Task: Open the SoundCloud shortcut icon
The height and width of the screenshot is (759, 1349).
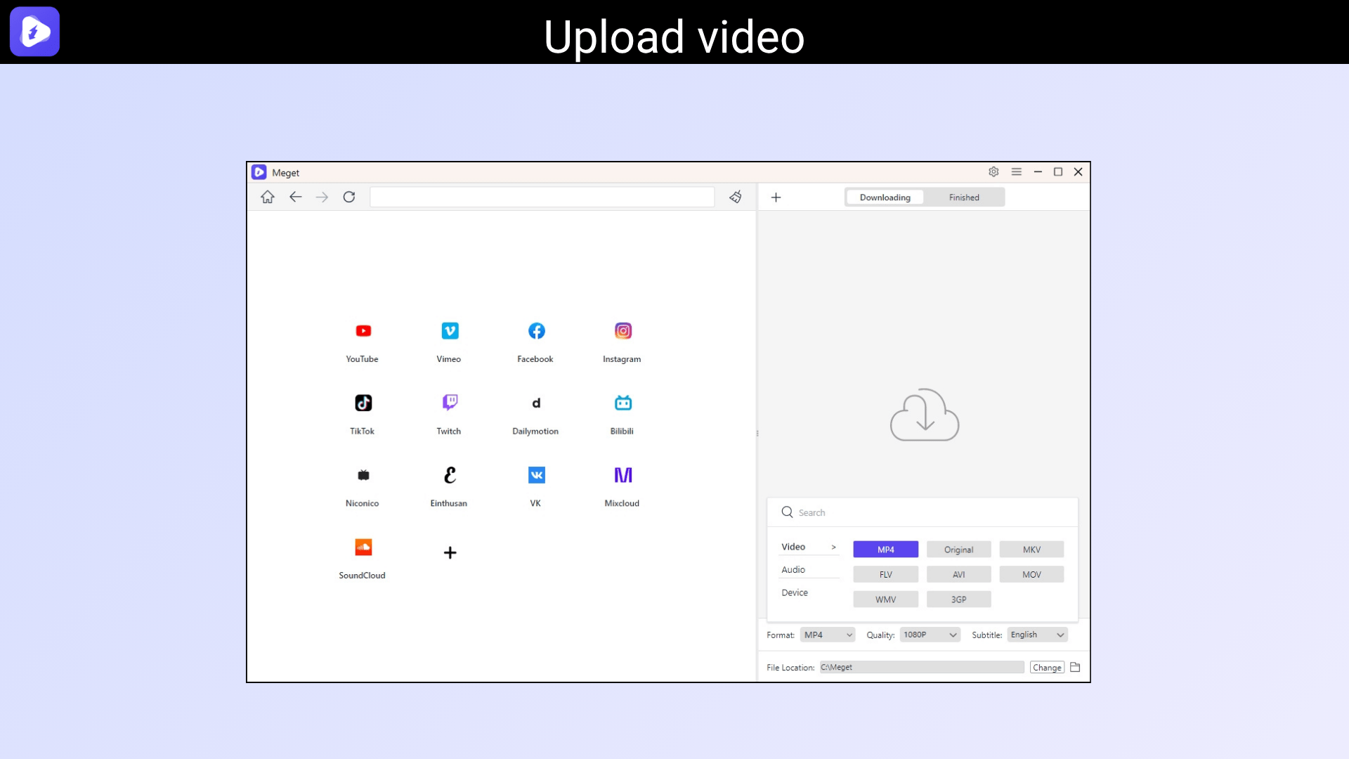Action: click(x=363, y=547)
